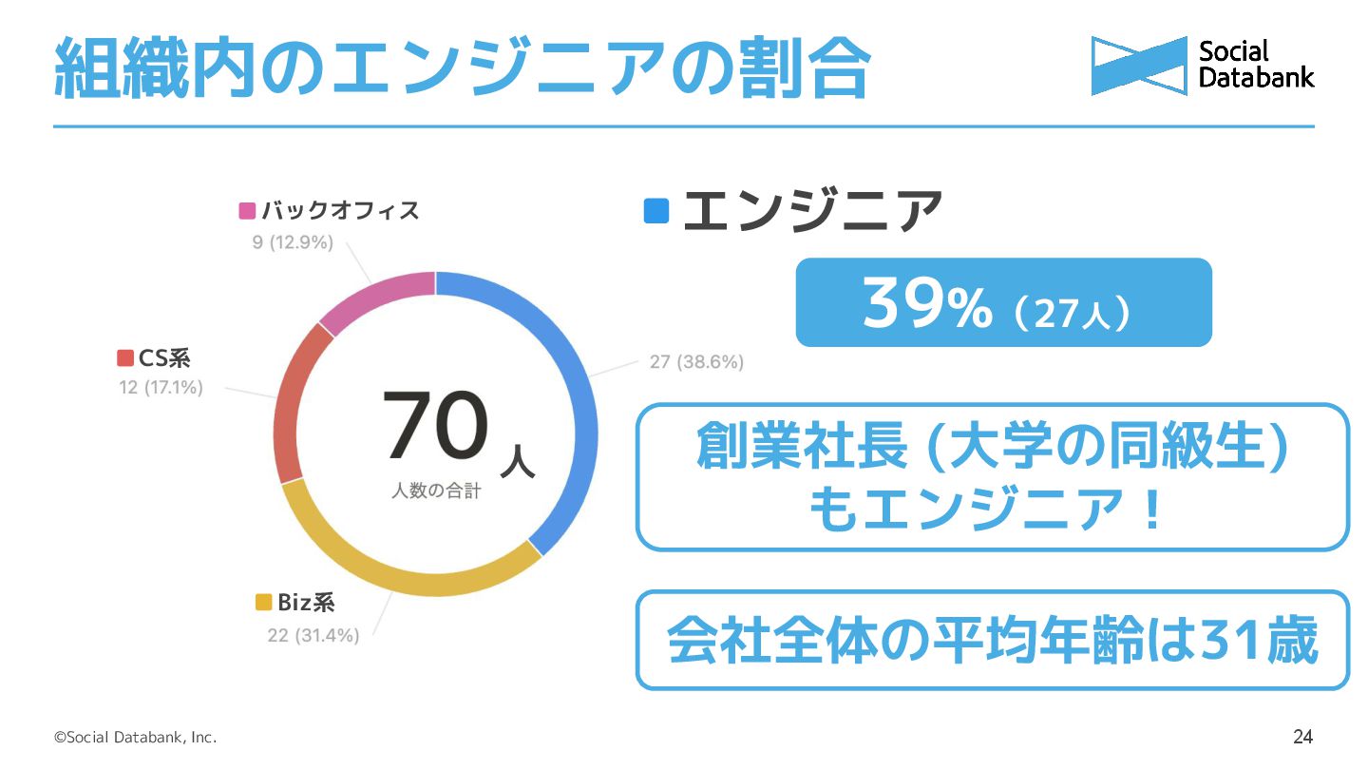The width and height of the screenshot is (1368, 770).
Task: Click the 会社全体の平均年齢は31歳 box
Action: (x=992, y=641)
